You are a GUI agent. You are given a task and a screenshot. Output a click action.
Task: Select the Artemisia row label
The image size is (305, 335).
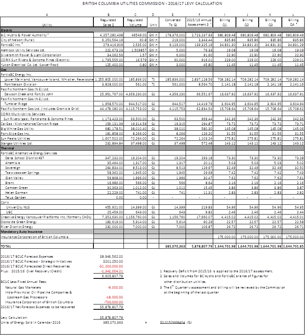click(13, 163)
